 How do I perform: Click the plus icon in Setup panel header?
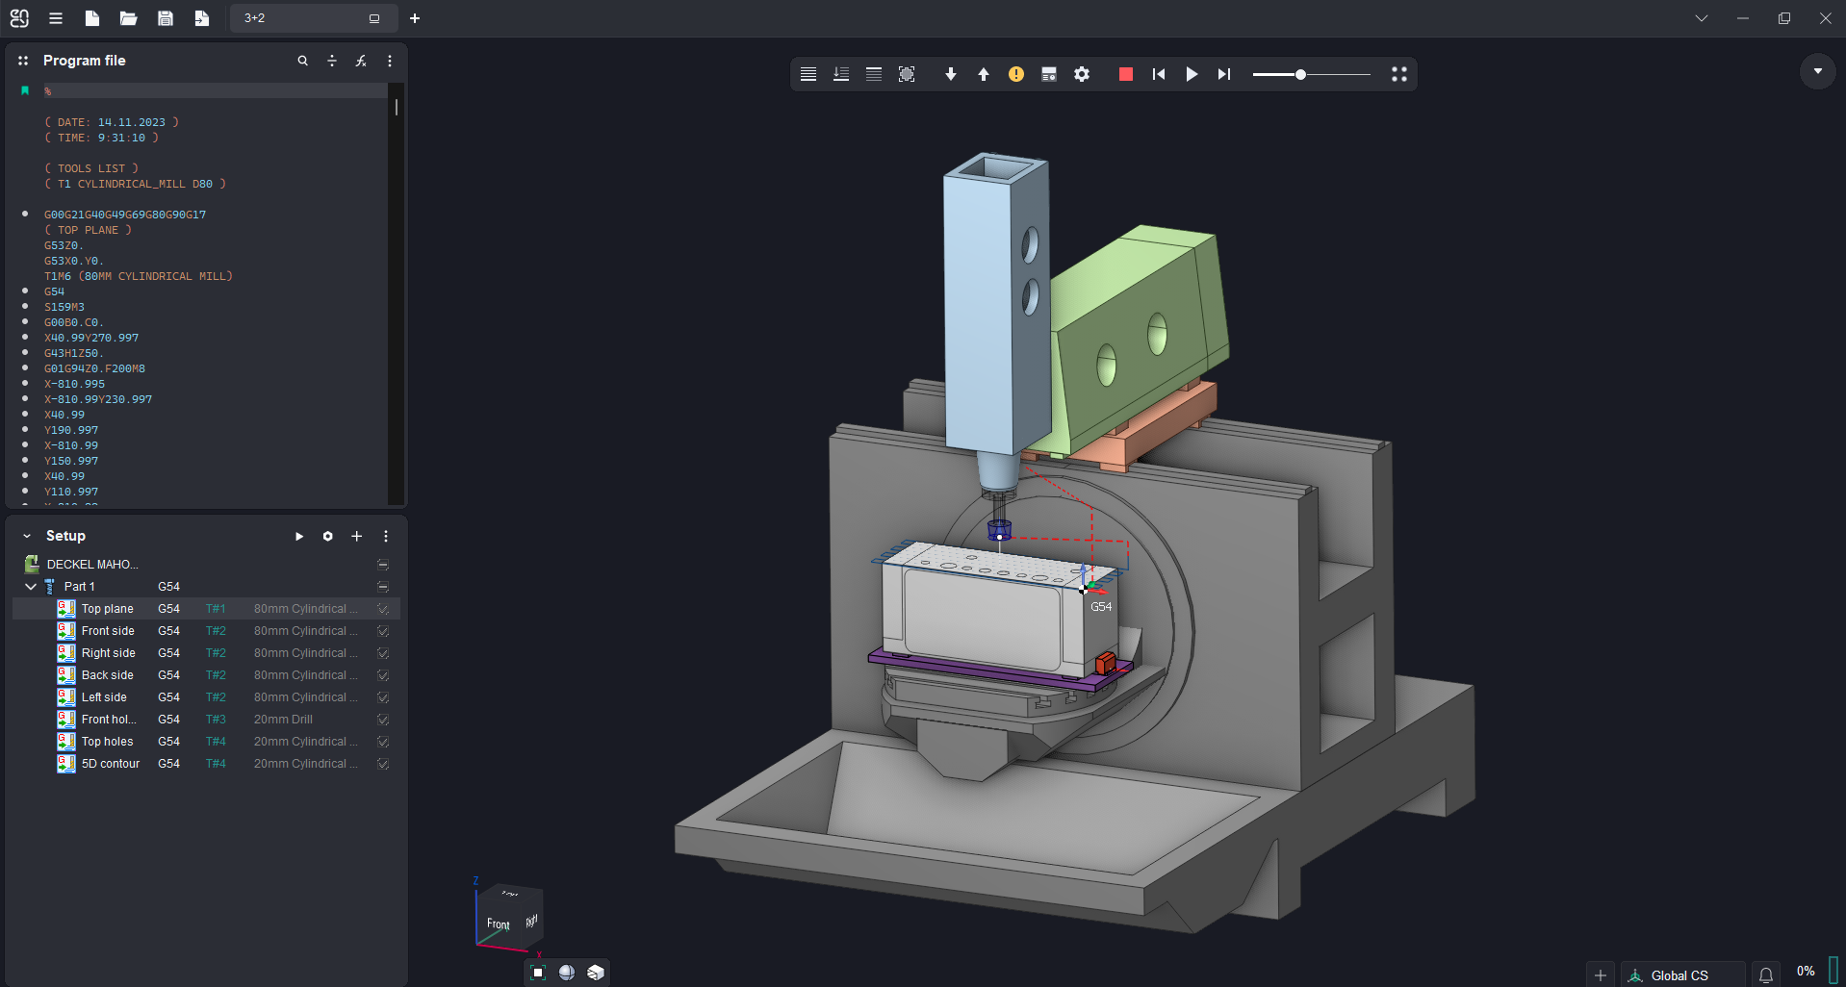click(357, 536)
